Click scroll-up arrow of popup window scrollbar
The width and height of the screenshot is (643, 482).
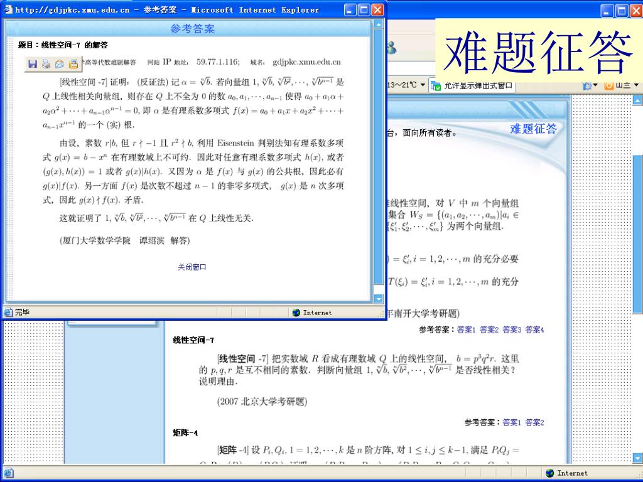tap(379, 24)
